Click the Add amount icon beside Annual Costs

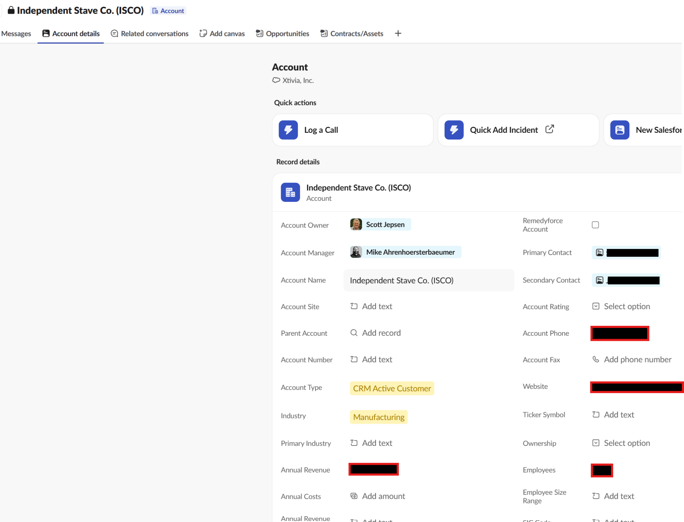coord(354,496)
